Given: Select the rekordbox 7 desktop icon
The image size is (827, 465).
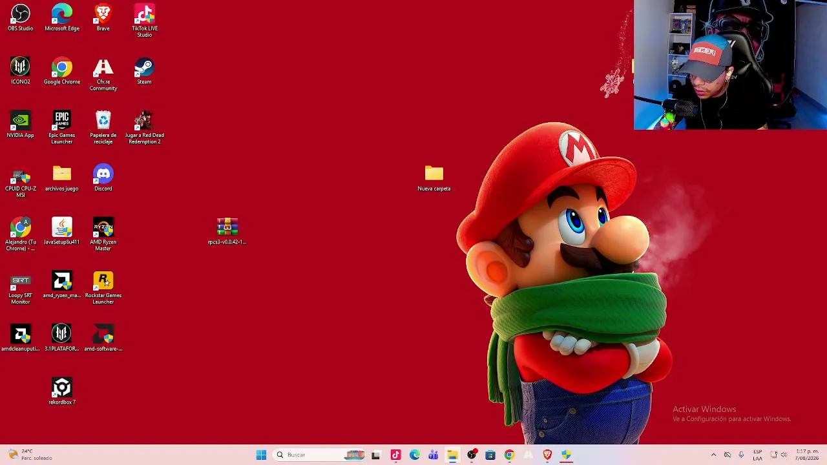Looking at the screenshot, I should [62, 391].
